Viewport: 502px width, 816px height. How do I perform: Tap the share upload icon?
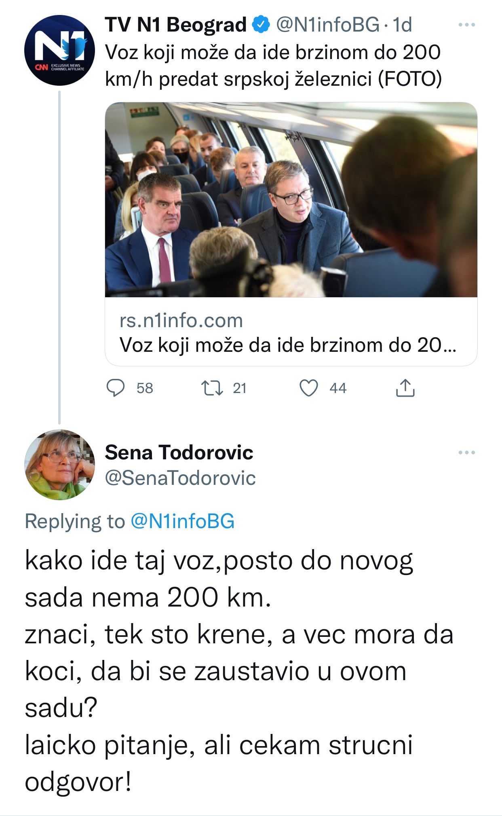[x=405, y=388]
